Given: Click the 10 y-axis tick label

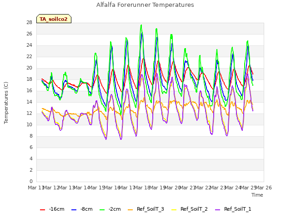Looking at the screenshot, I should pos(30,124).
